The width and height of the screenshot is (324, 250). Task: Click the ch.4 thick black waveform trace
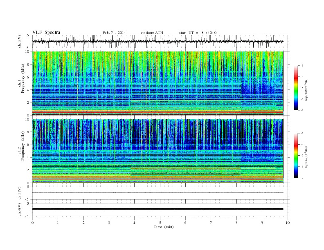tap(157, 209)
